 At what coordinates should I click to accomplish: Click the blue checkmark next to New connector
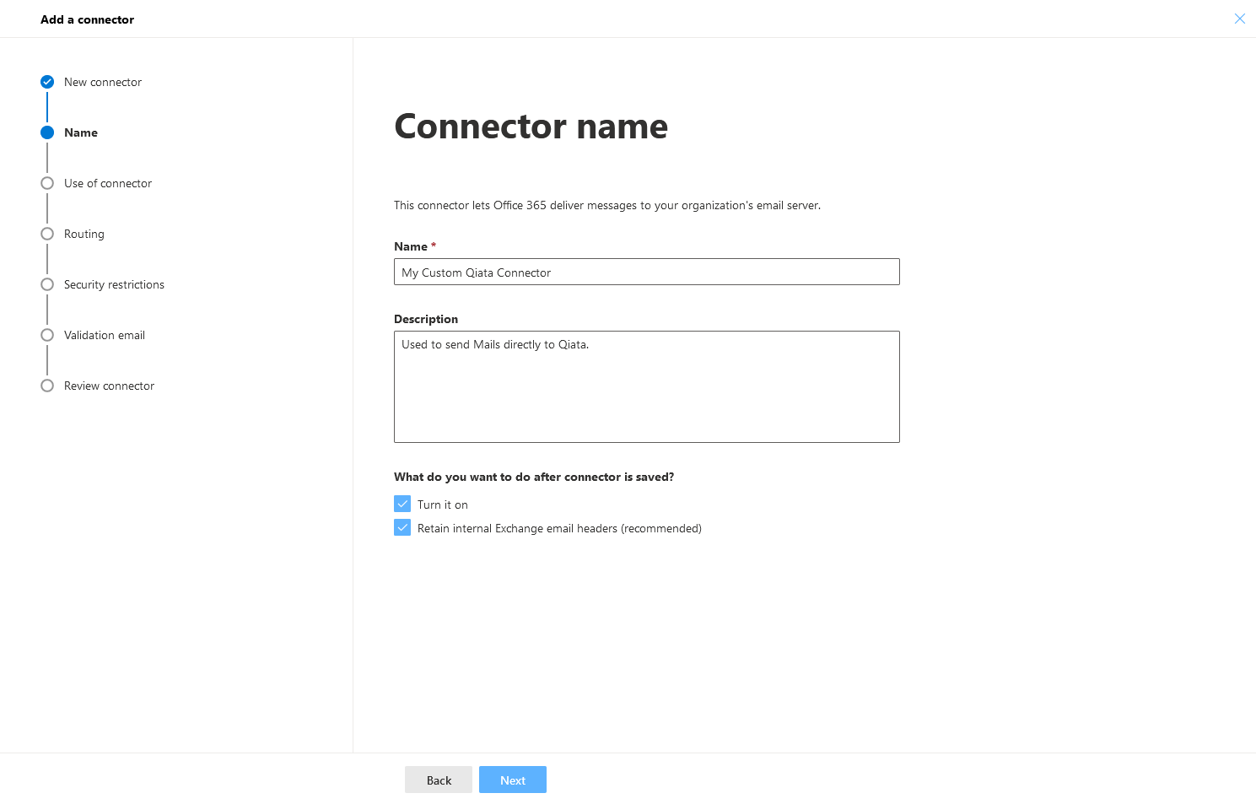click(x=46, y=82)
